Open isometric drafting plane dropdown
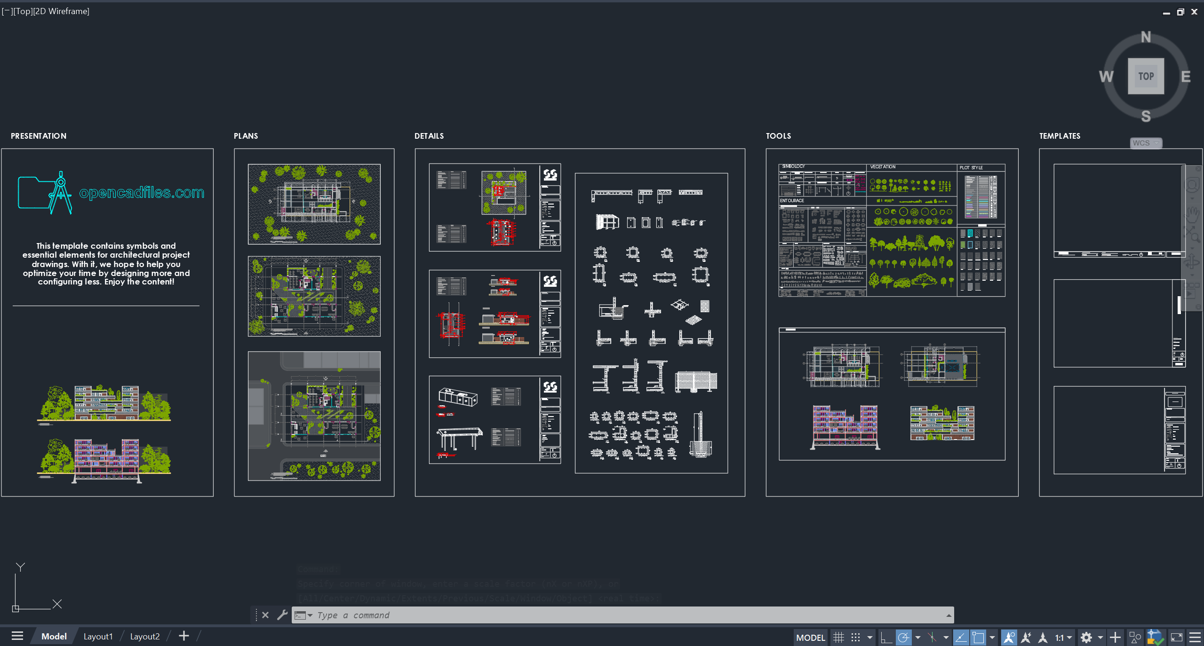 pyautogui.click(x=946, y=638)
